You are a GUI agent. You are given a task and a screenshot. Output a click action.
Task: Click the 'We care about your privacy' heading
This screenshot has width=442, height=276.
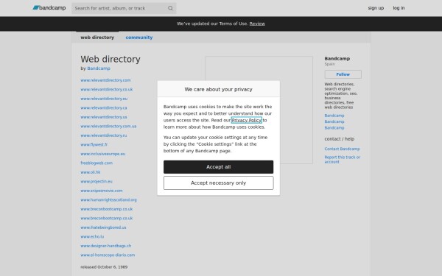point(219,89)
